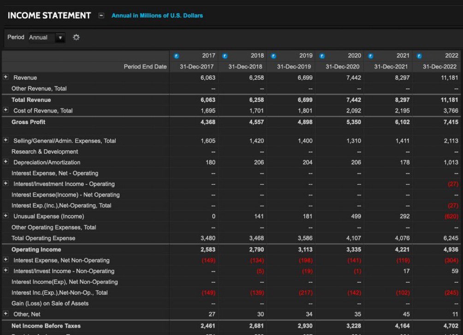Select the 2022 column header
Screen dimensions: 463x335
pos(451,55)
